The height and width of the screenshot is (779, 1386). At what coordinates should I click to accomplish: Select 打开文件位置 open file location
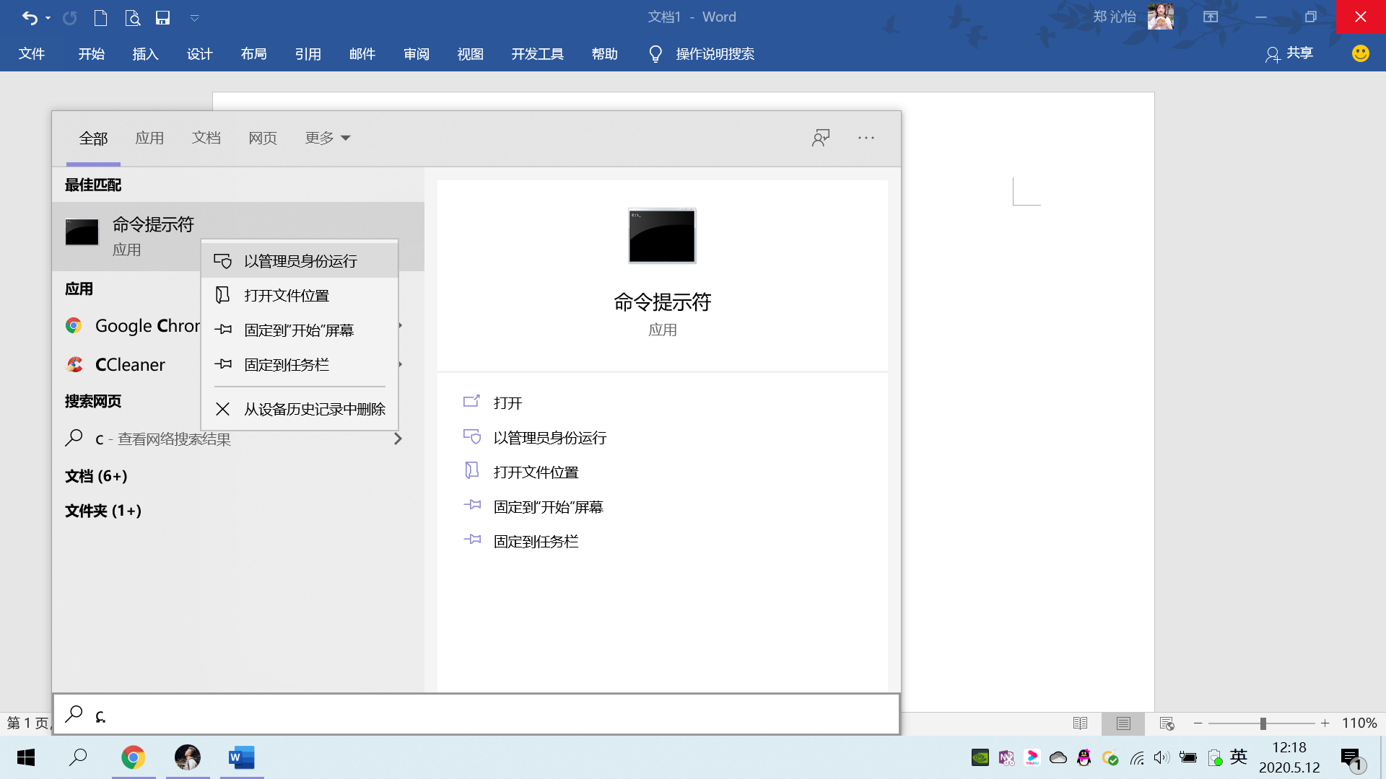tap(286, 295)
